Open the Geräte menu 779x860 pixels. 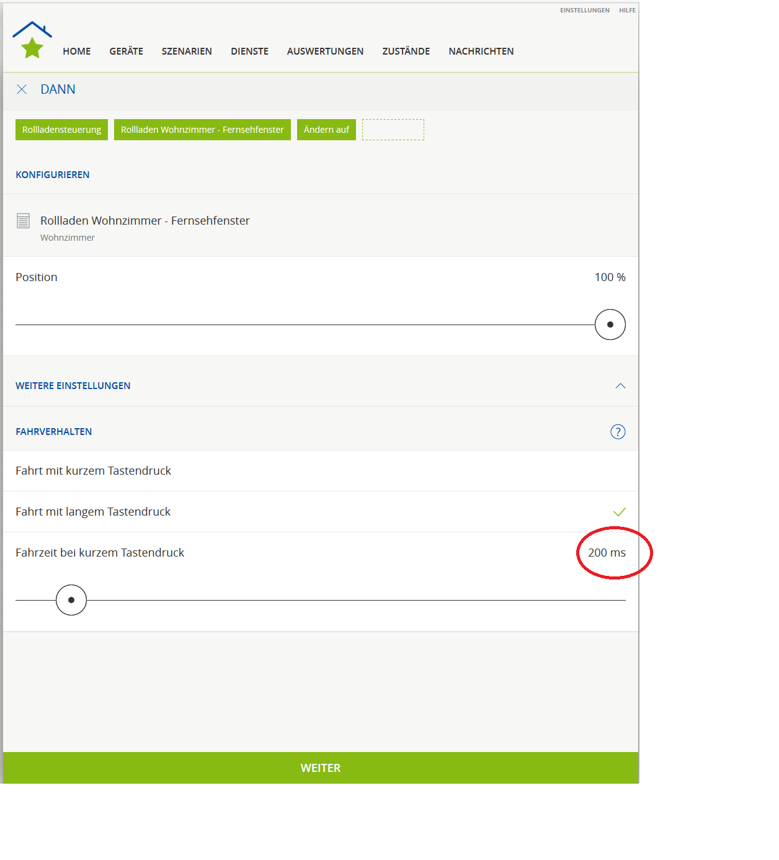[x=126, y=52]
